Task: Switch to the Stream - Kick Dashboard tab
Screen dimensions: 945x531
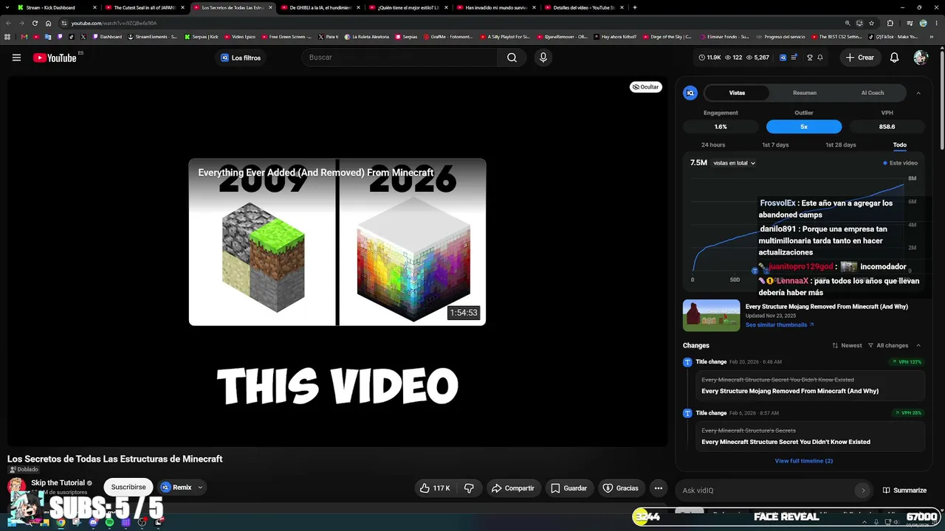Action: (57, 7)
